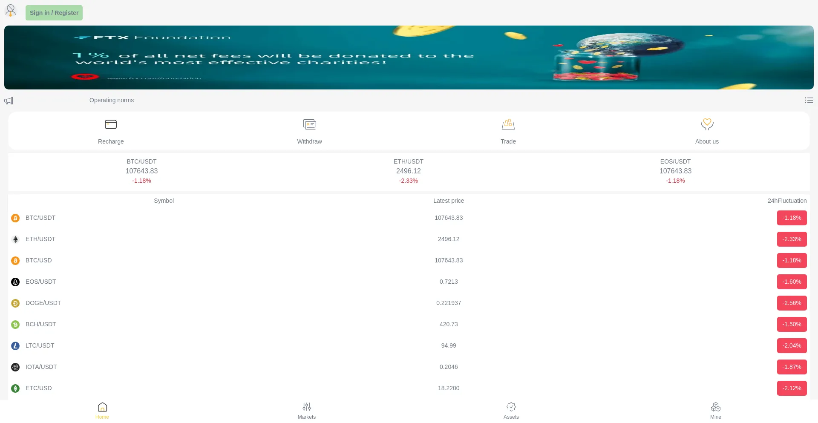818x423 pixels.
Task: Click the 94.99 LTC price
Action: point(449,345)
